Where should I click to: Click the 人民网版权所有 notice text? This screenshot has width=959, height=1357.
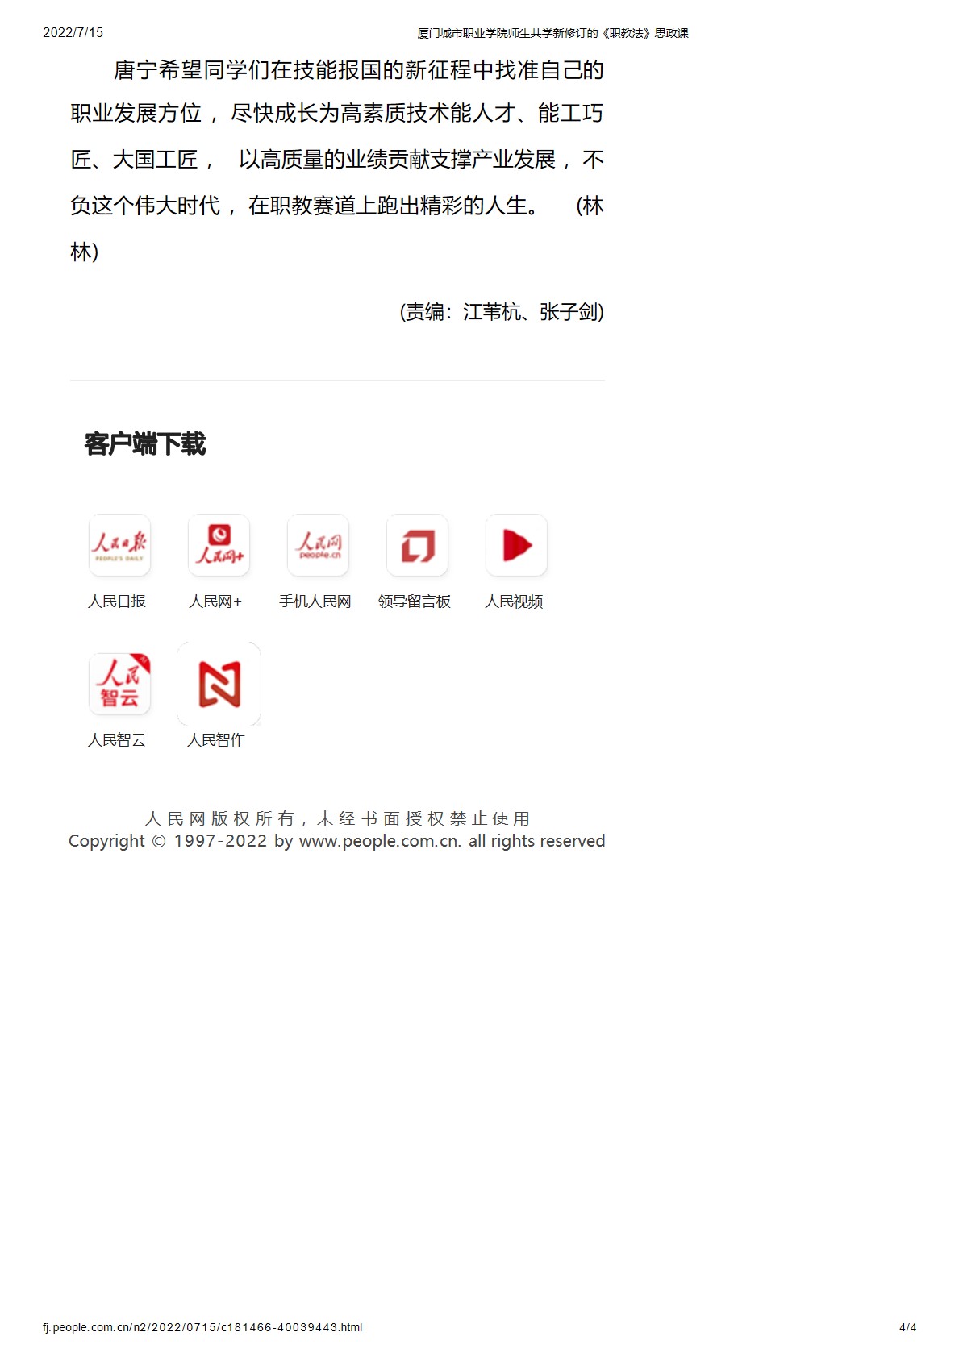pos(337,818)
